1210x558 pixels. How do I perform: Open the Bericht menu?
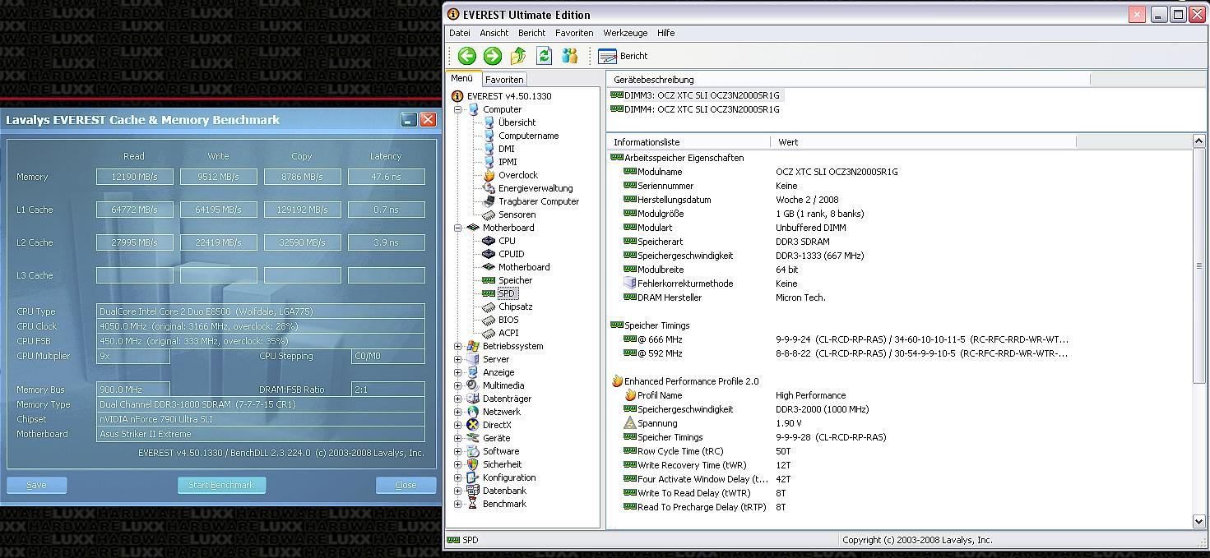click(x=531, y=33)
